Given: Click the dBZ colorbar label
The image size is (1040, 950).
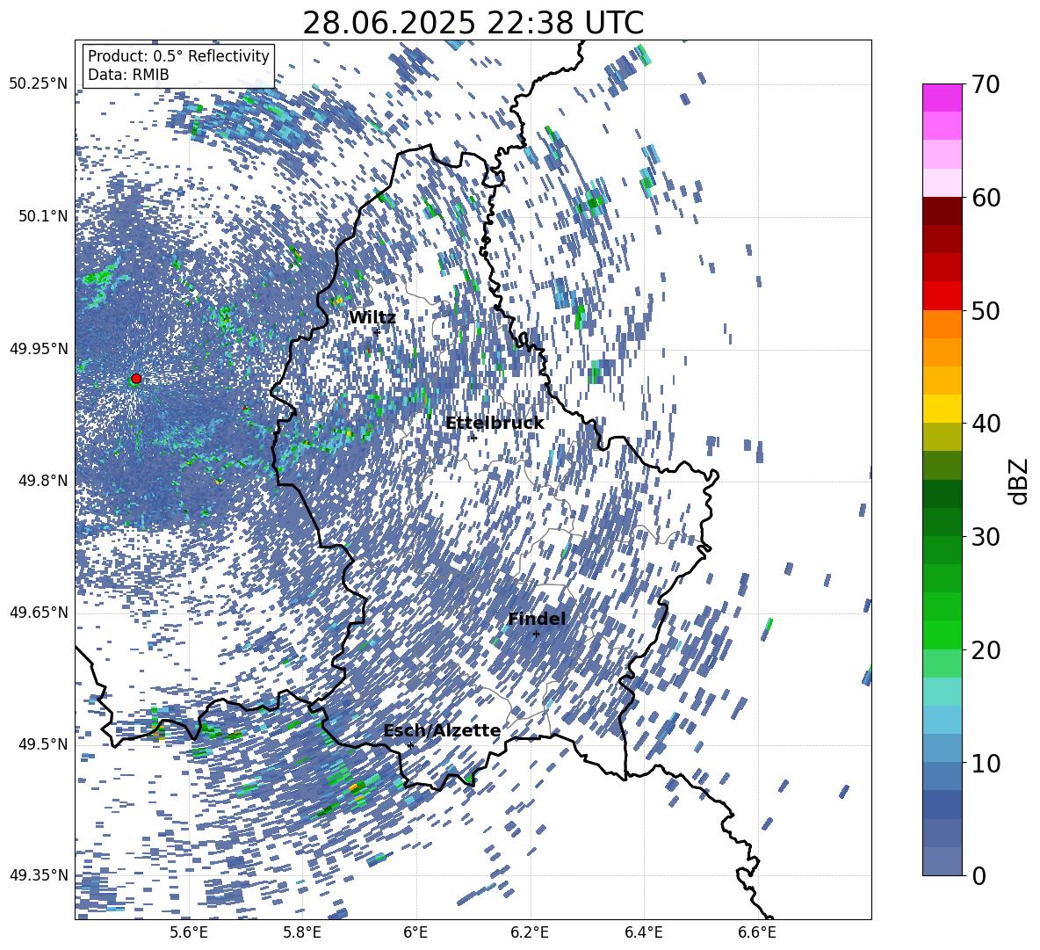Looking at the screenshot, I should (x=1020, y=481).
